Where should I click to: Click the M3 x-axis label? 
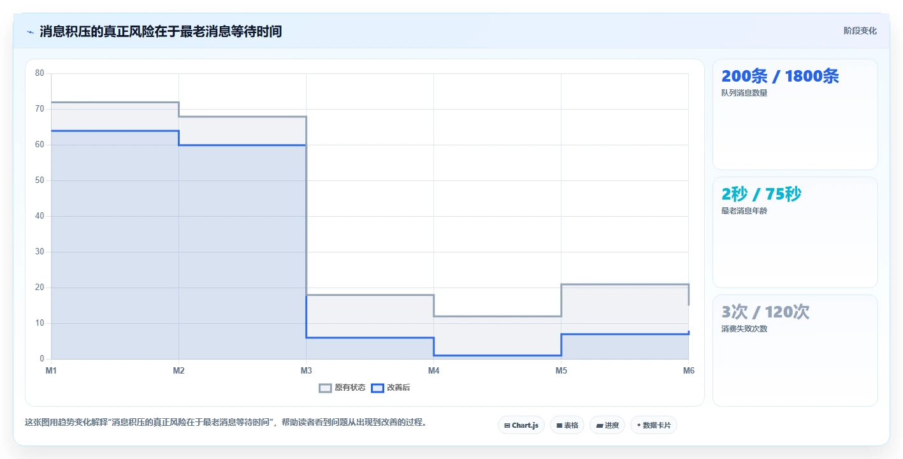point(306,370)
